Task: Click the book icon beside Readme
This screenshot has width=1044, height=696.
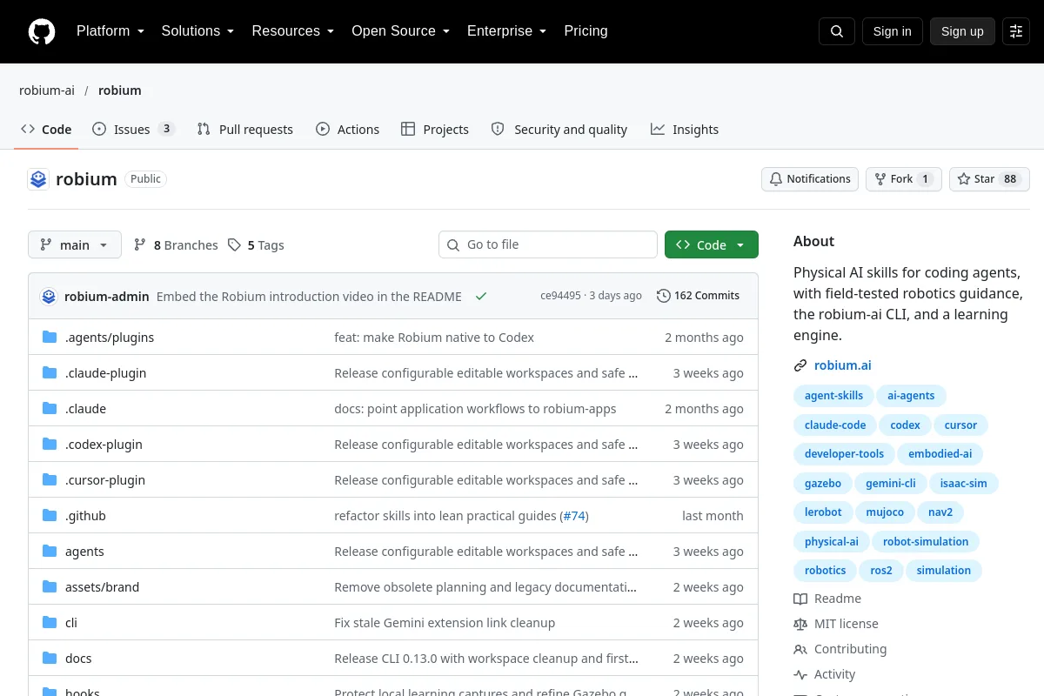Action: (x=800, y=599)
